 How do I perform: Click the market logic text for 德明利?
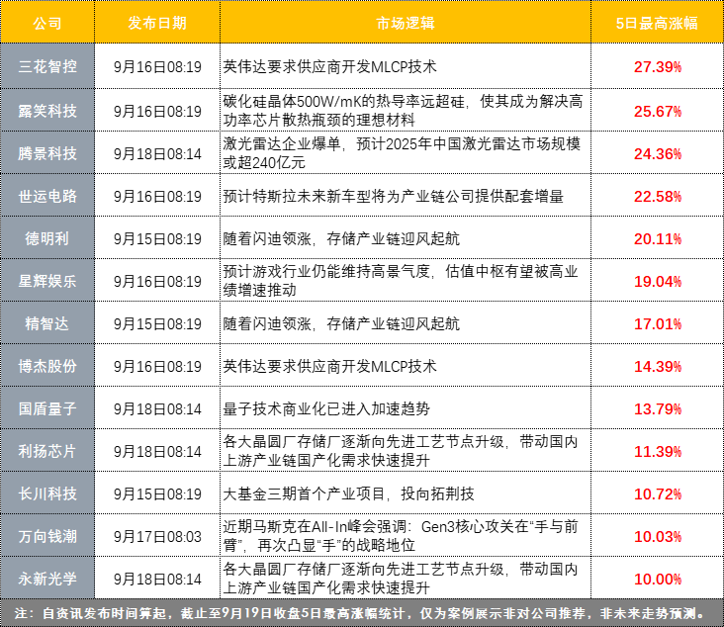point(341,238)
